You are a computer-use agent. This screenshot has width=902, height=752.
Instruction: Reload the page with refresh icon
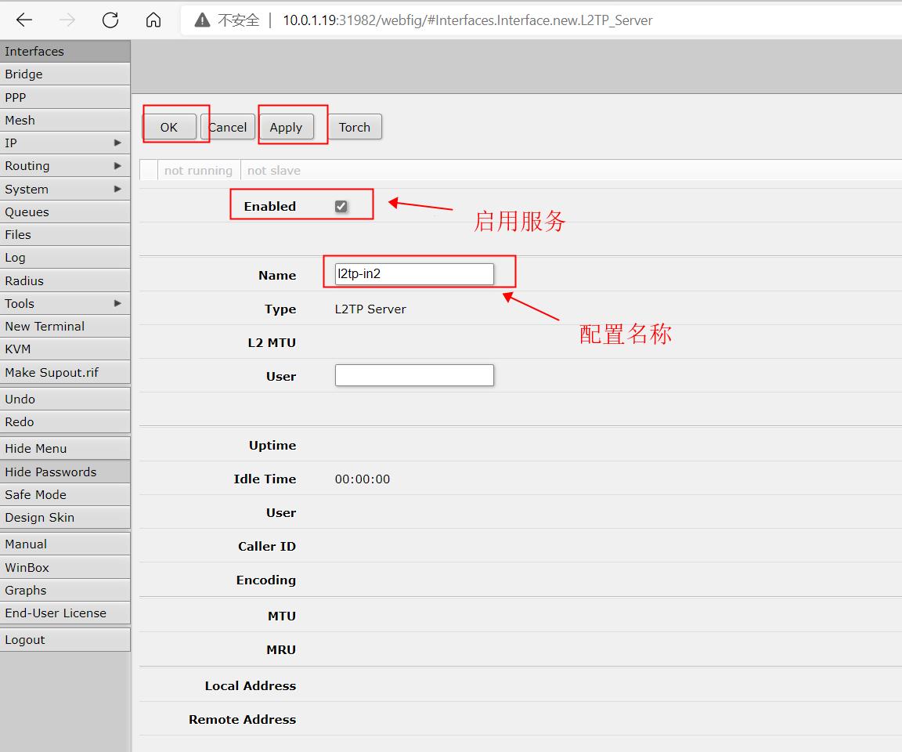point(110,20)
